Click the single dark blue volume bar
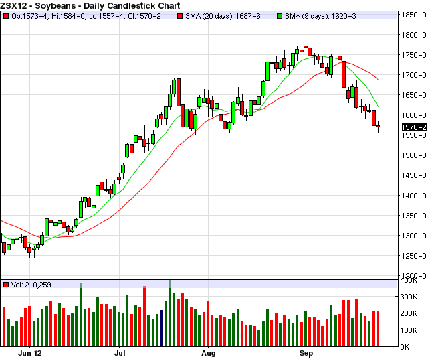 click(161, 328)
